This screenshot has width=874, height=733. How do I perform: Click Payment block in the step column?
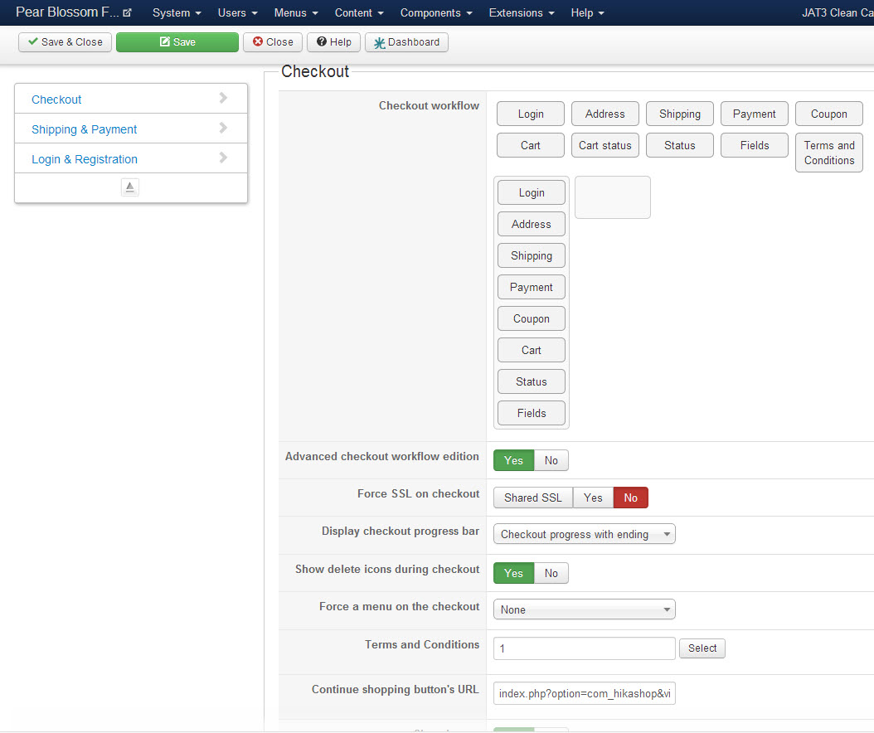(x=532, y=287)
